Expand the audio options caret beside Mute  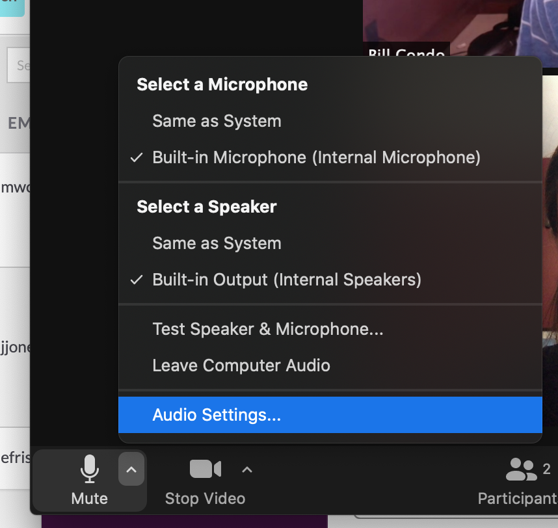pyautogui.click(x=131, y=469)
